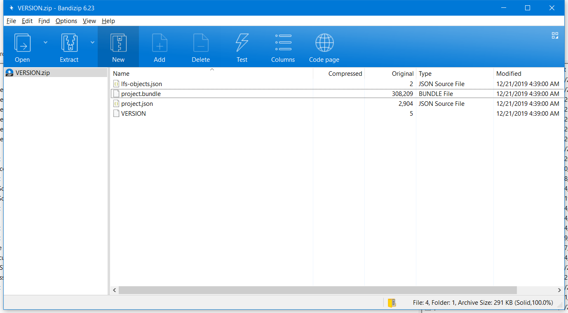Click JSON Source File type for lfs-objects.json
This screenshot has height=313, width=568.
(441, 84)
